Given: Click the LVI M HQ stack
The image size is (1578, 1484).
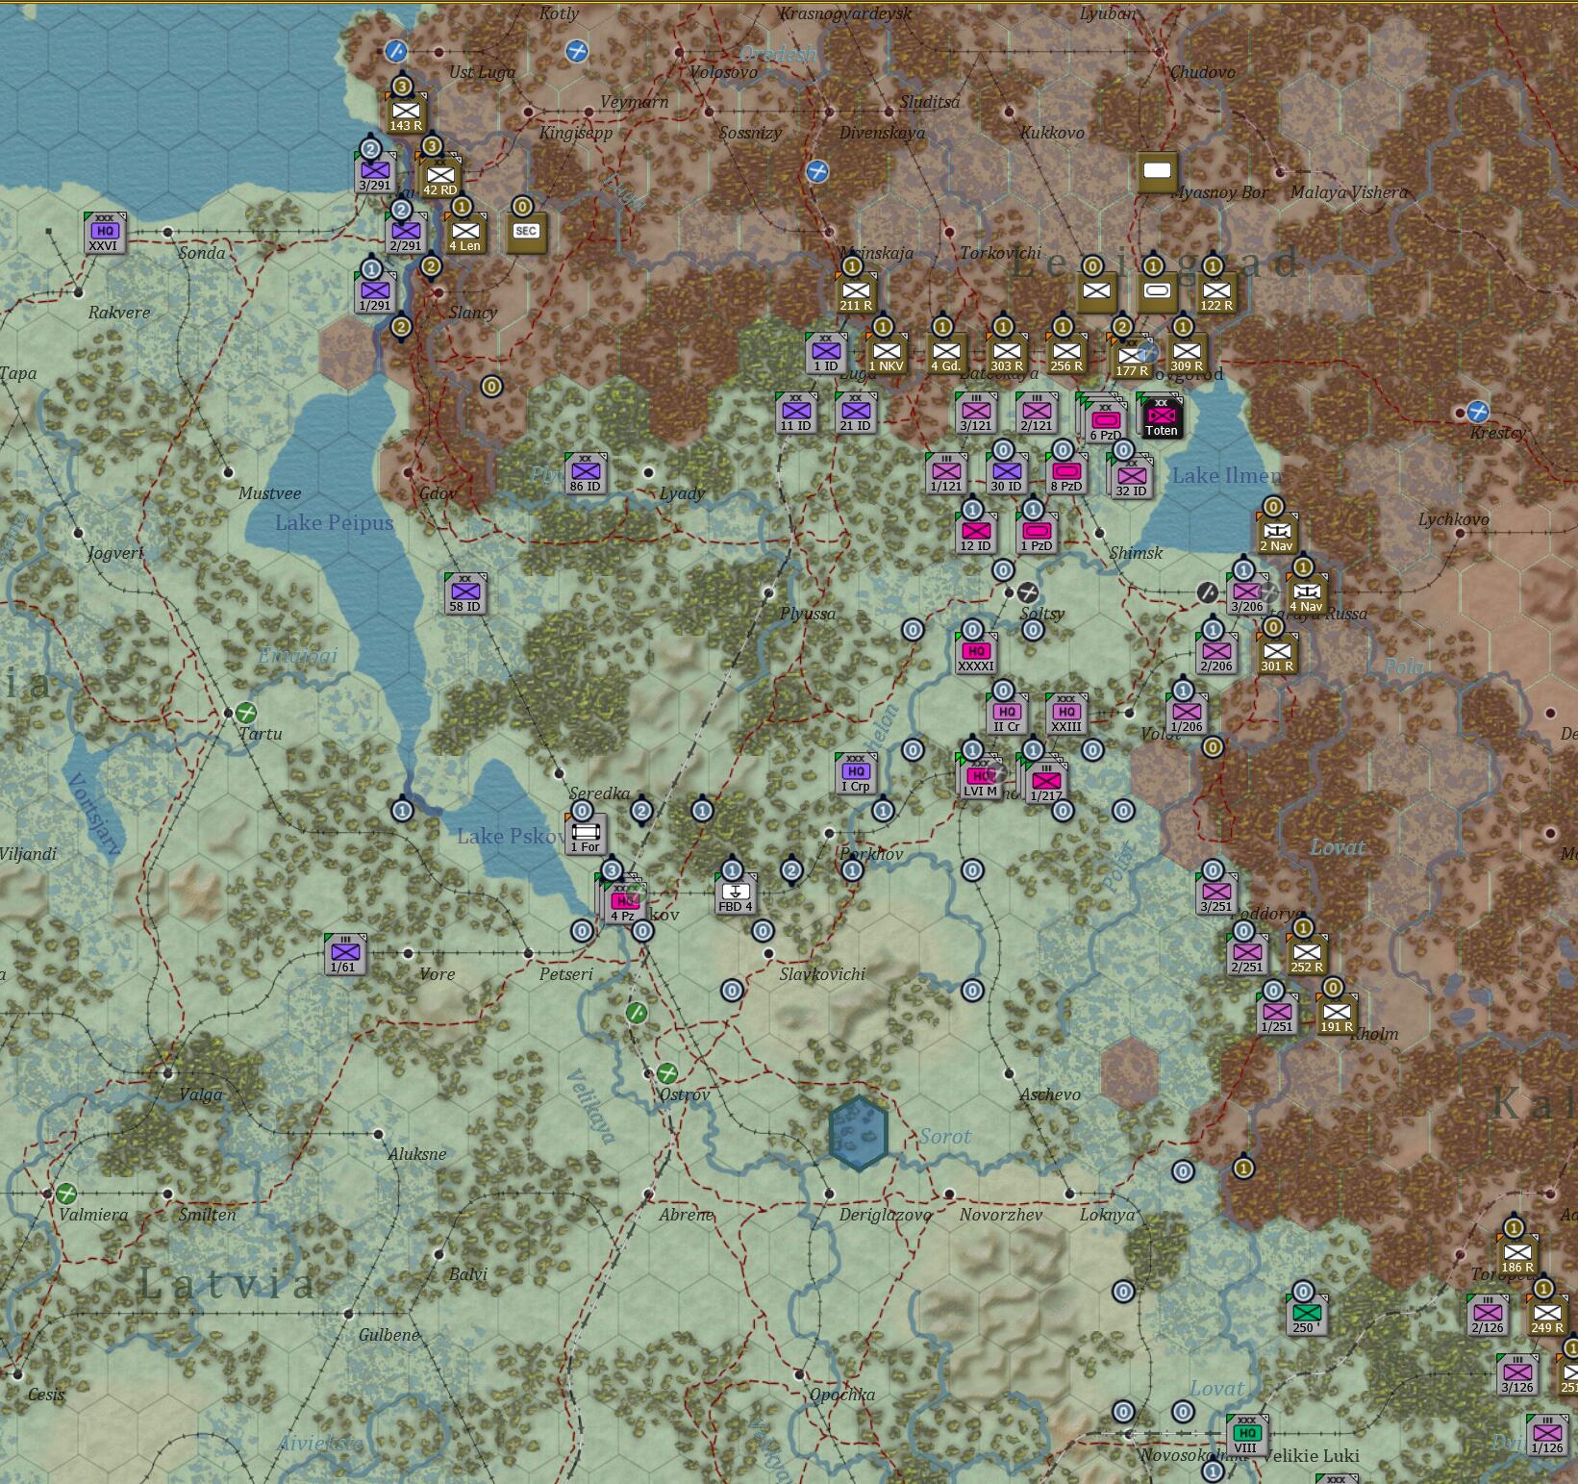Looking at the screenshot, I should (981, 777).
